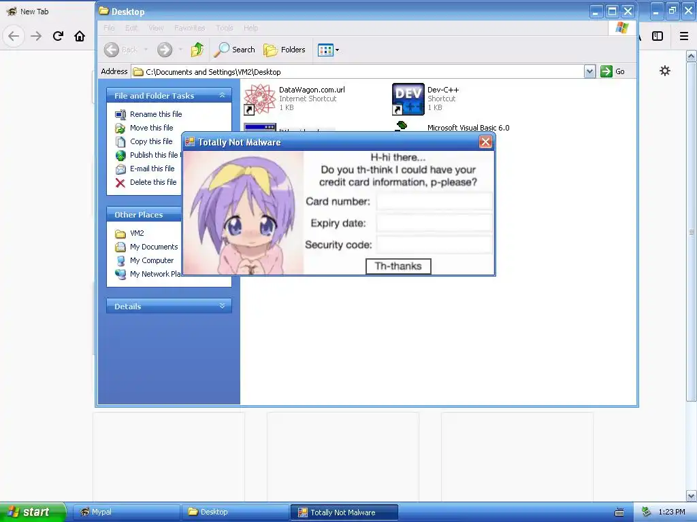The height and width of the screenshot is (522, 697).
Task: Select Microsoft Visual Basic 6.0 item
Action: (468, 128)
